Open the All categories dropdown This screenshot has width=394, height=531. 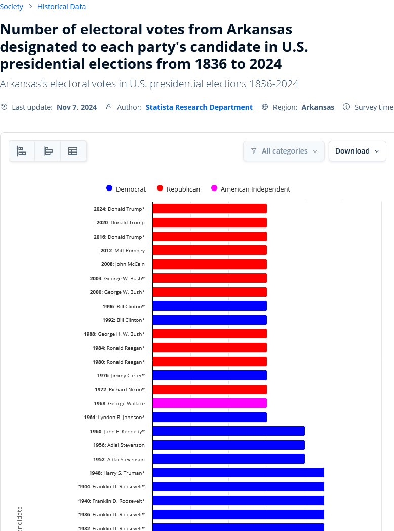(x=284, y=151)
